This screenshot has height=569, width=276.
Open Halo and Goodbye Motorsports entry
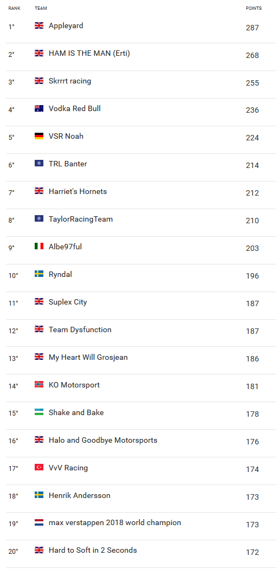click(103, 440)
